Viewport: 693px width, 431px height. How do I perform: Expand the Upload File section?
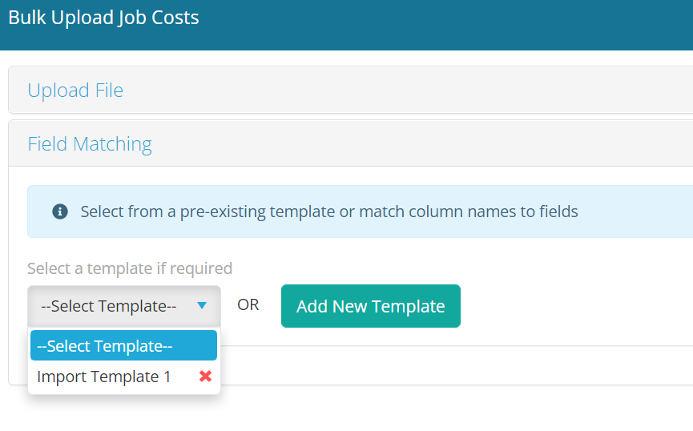[75, 90]
